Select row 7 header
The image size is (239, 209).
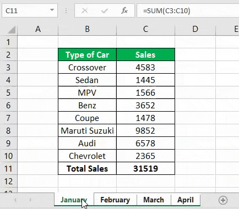click(x=8, y=118)
